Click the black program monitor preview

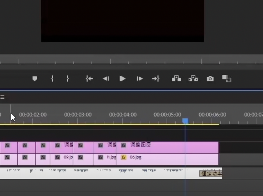pyautogui.click(x=123, y=21)
